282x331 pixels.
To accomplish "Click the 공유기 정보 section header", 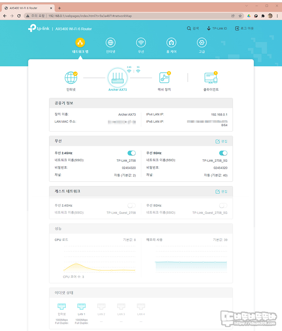I will point(141,103).
